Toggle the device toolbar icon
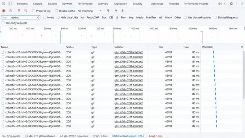This screenshot has height=138, width=245. [x=10, y=4]
